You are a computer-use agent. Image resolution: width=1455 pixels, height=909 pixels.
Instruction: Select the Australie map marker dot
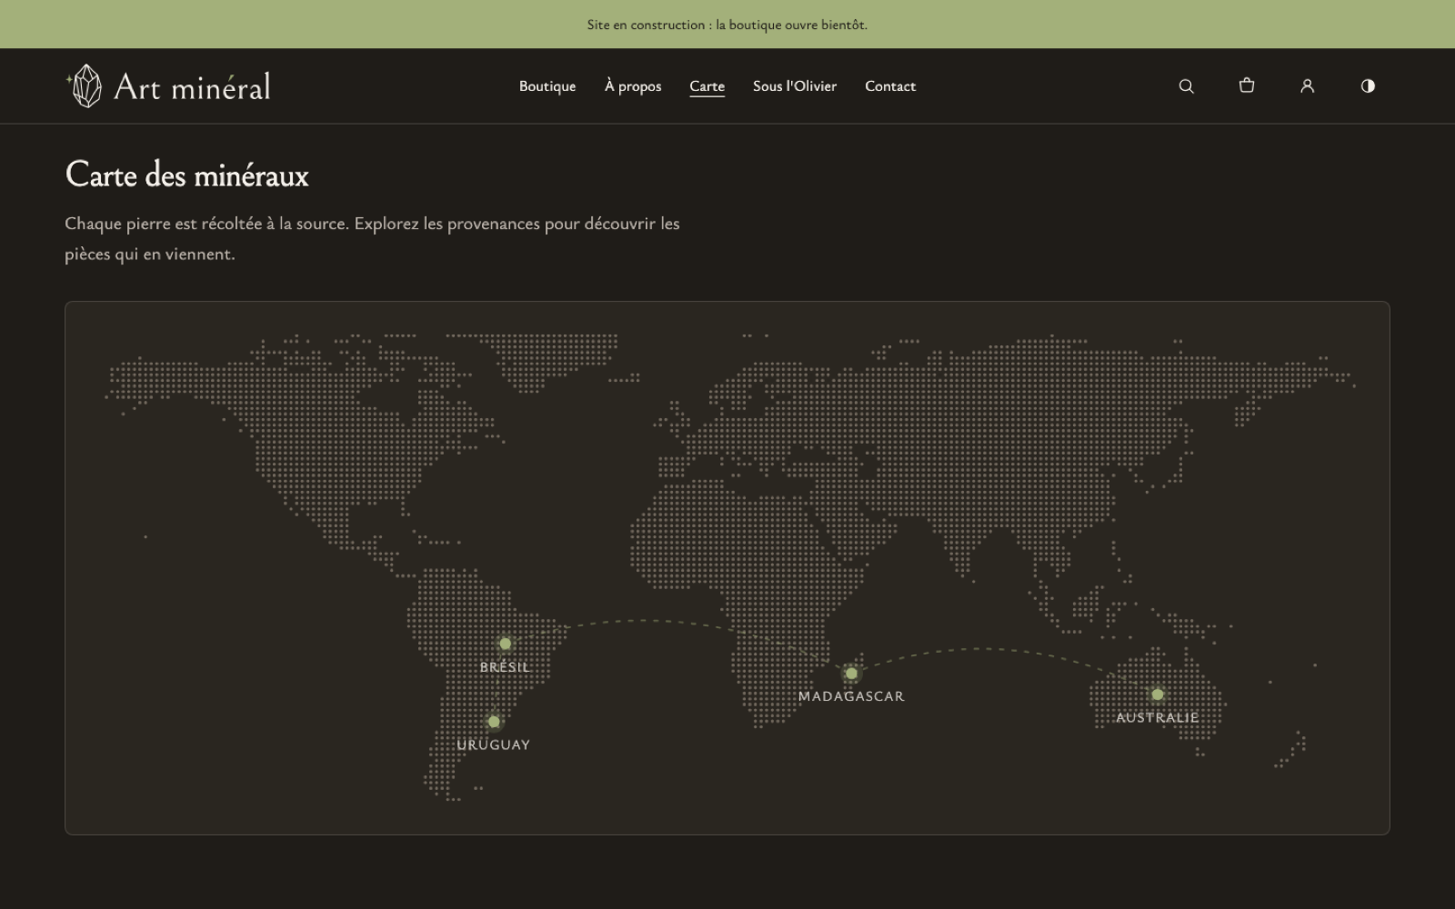tap(1158, 694)
